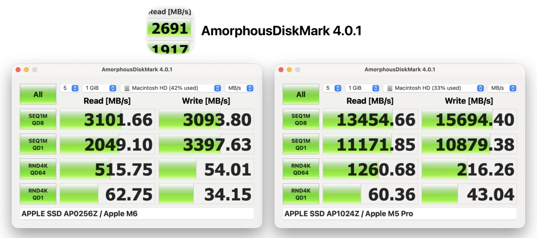This screenshot has width=537, height=238.
Task: Click Read [MB/s] header in M6 window
Action: [107, 101]
